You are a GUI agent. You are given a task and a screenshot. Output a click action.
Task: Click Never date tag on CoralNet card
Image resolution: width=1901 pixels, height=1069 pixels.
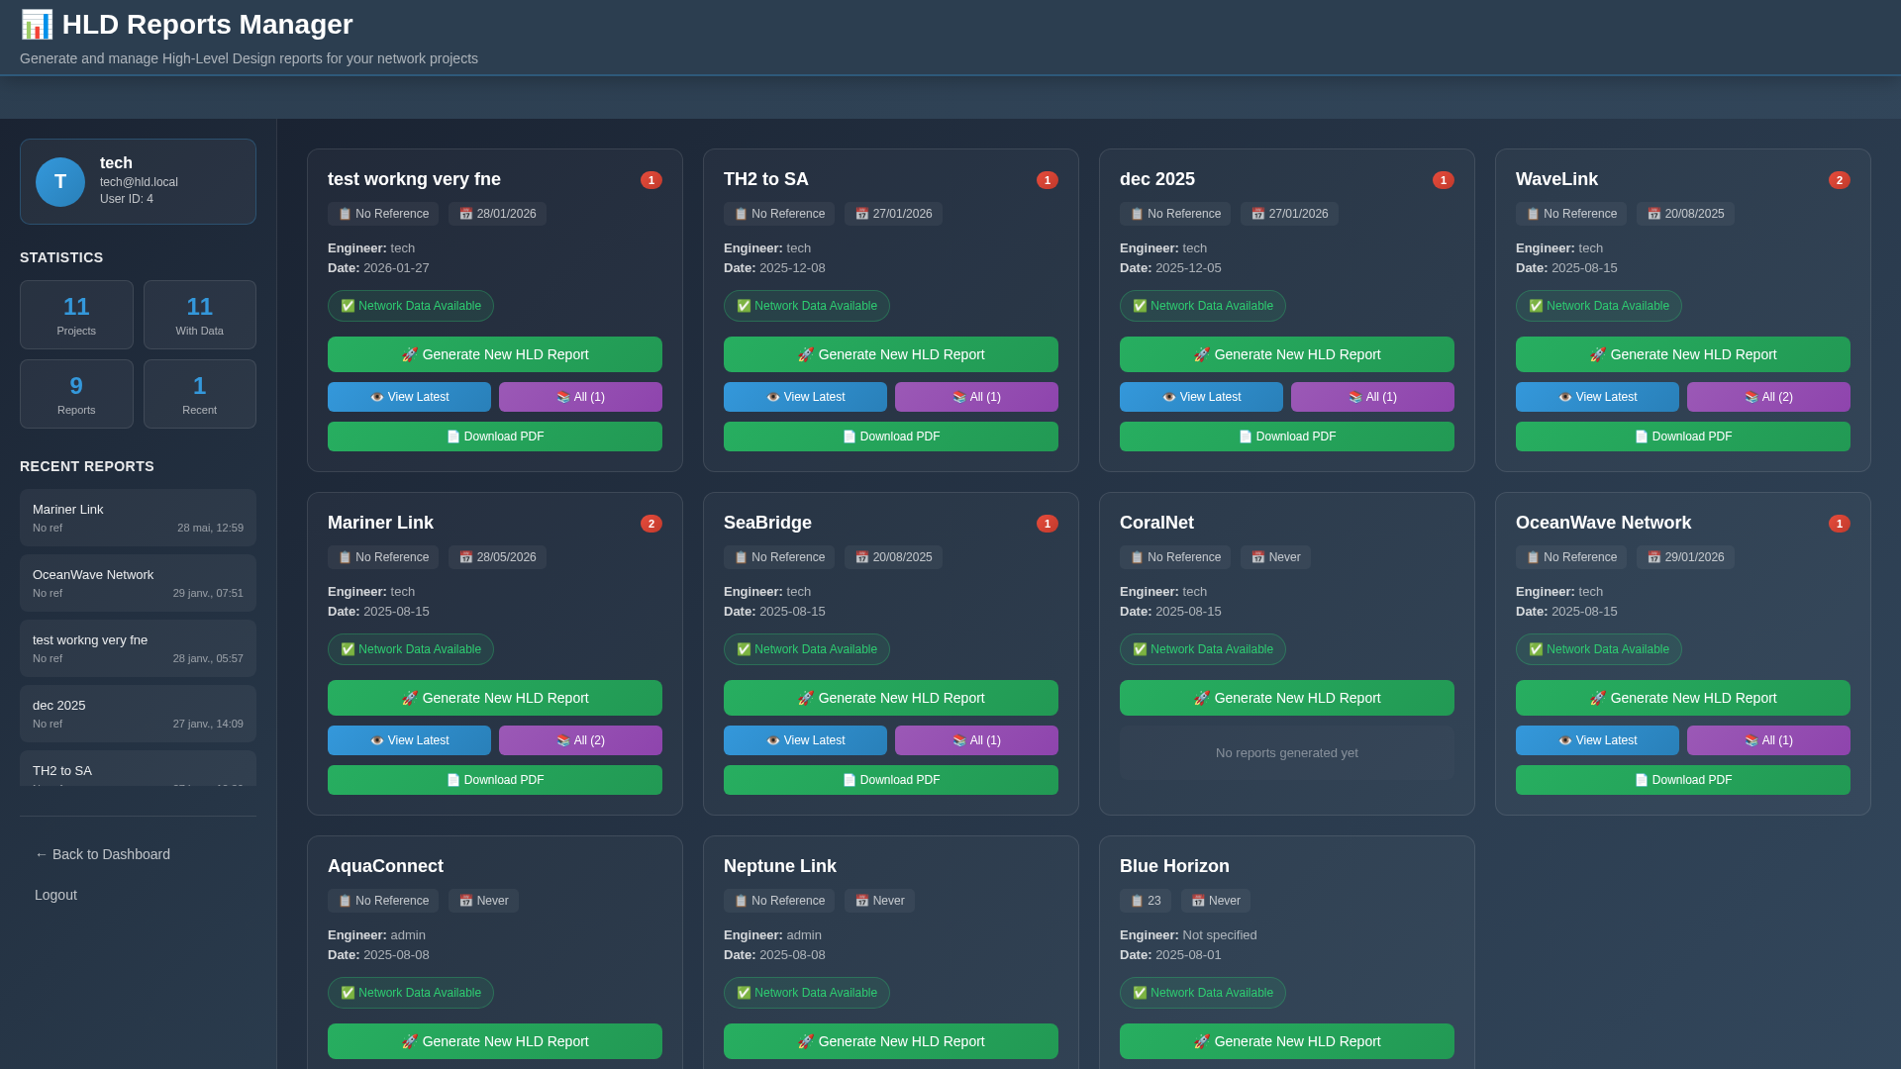1275,557
